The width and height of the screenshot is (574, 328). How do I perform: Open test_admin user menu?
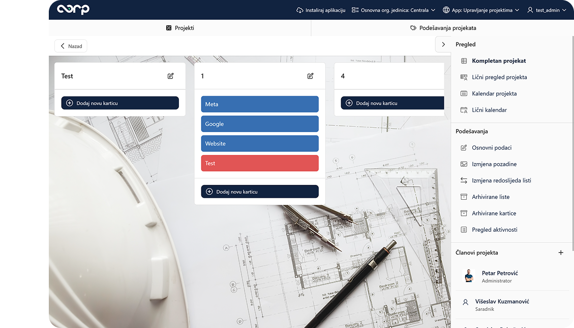tap(547, 10)
